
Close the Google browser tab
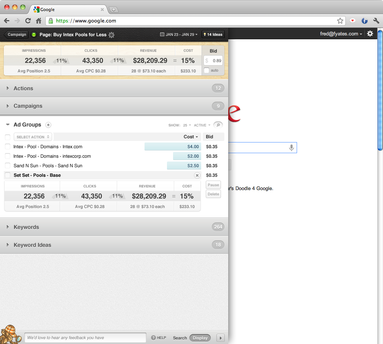click(x=102, y=10)
